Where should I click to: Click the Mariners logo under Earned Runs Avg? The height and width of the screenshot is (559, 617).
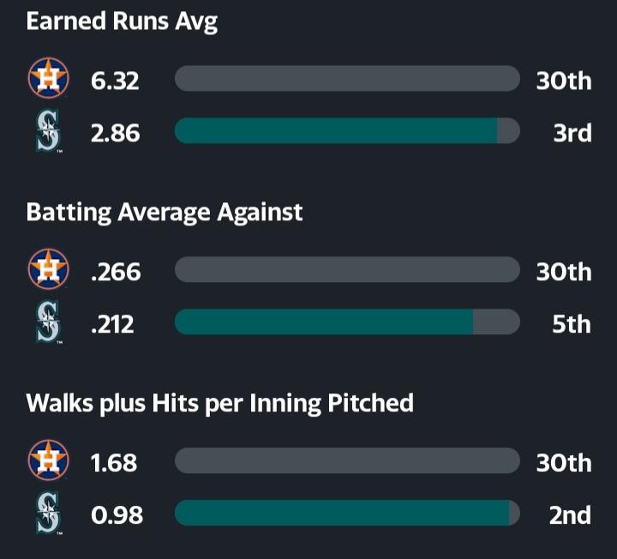point(48,132)
